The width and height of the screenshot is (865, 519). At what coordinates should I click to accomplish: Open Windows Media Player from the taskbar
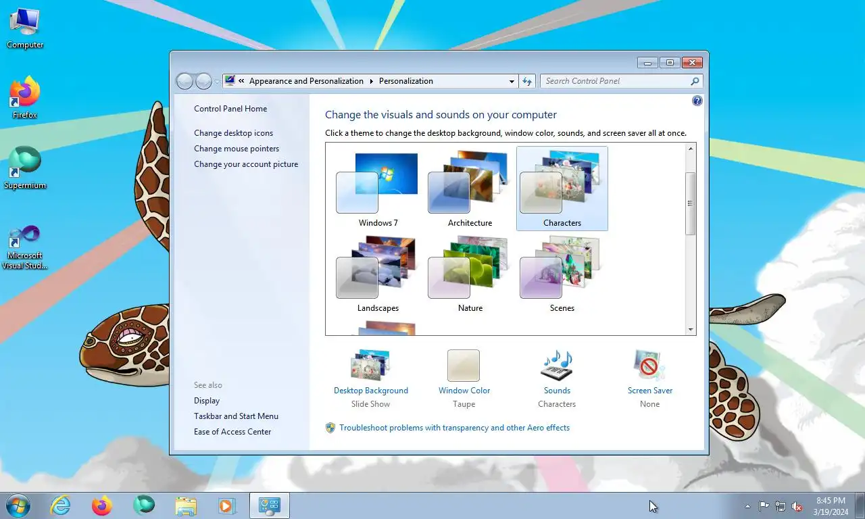tap(228, 505)
